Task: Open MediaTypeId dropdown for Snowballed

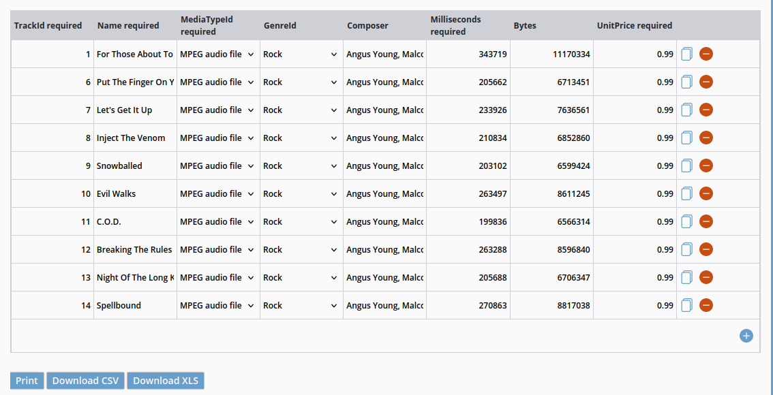Action: pos(218,166)
